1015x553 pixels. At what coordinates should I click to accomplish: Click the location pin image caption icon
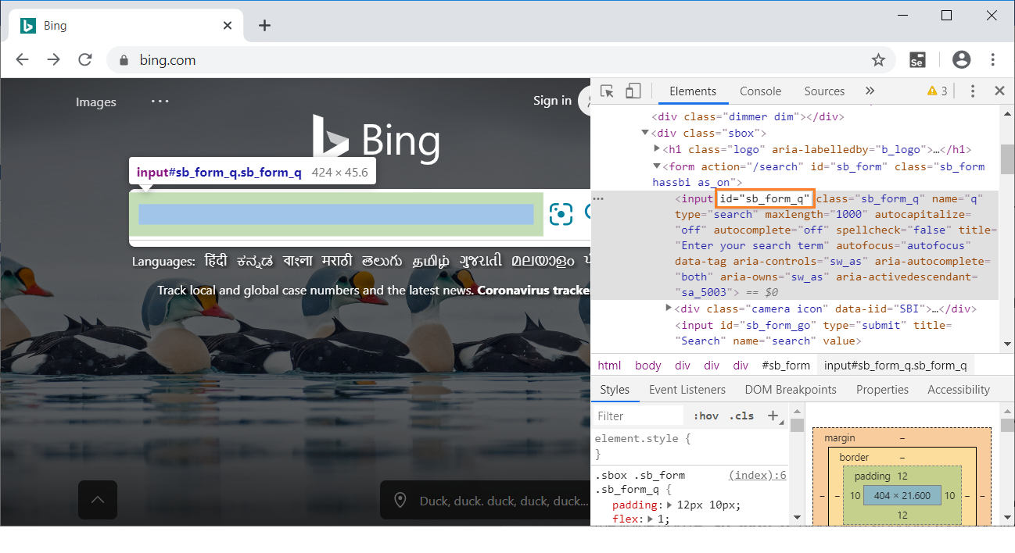click(400, 501)
